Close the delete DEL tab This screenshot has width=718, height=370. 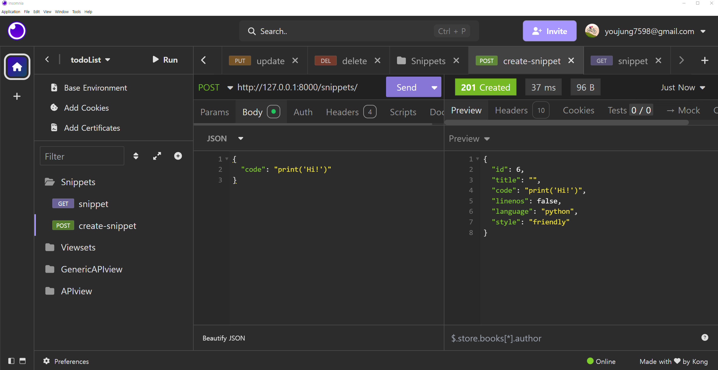point(378,61)
